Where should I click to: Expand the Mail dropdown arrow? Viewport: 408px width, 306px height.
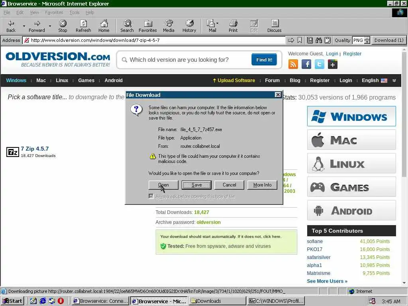point(217,24)
